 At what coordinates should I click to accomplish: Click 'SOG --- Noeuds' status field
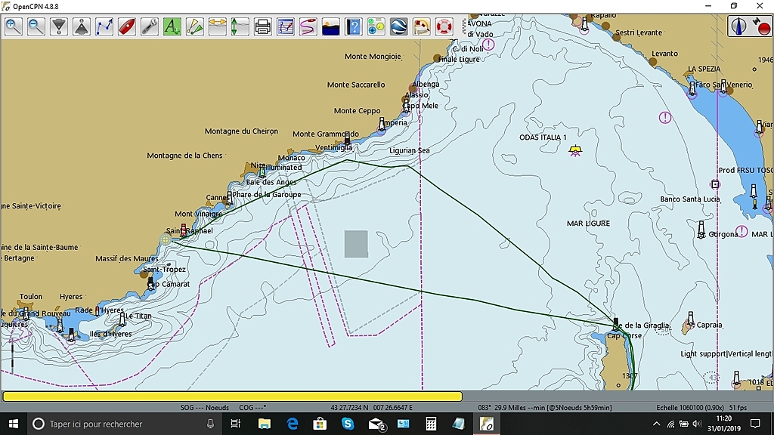coord(204,407)
